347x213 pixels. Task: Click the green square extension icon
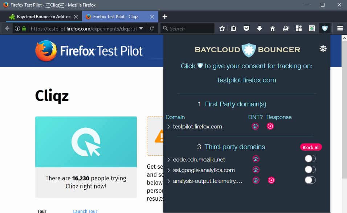click(311, 29)
